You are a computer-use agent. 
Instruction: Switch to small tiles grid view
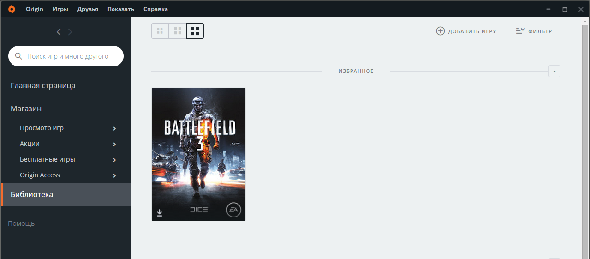(x=160, y=31)
